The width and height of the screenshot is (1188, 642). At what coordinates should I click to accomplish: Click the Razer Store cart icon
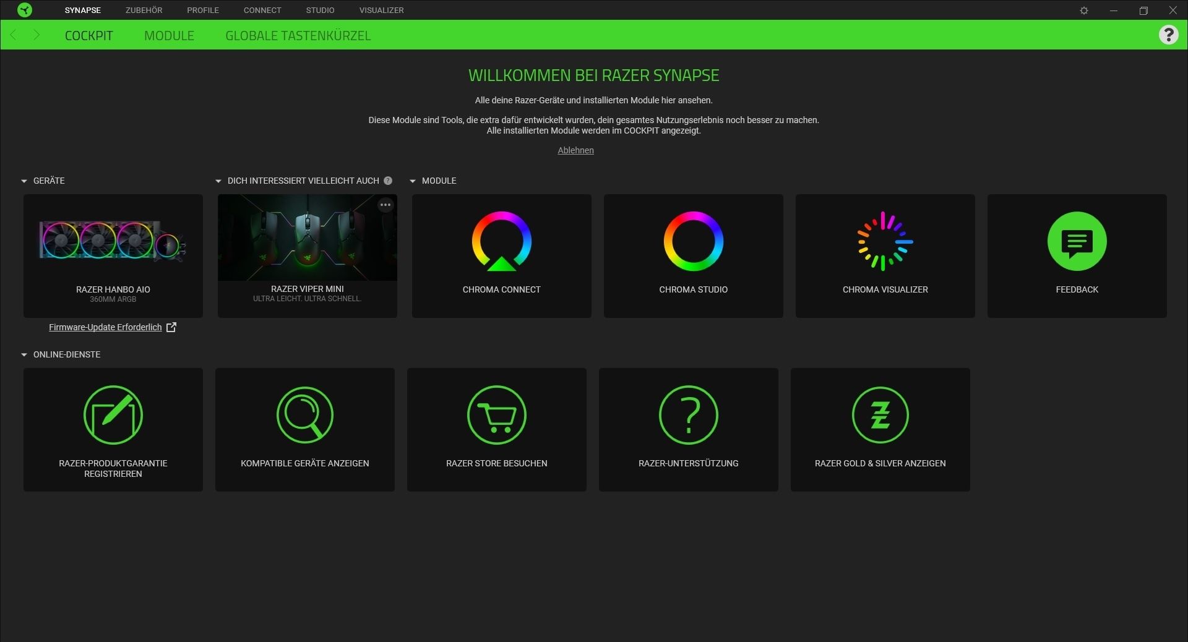[497, 415]
